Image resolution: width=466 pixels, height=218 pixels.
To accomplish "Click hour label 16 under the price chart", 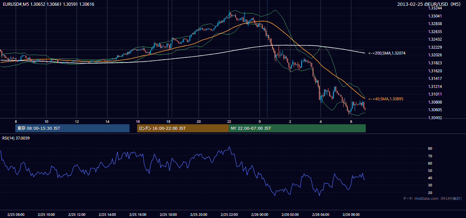I will (138, 121).
